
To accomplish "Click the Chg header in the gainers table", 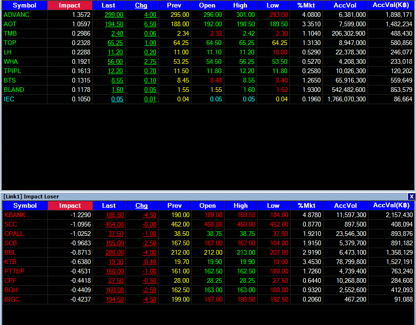I will tap(141, 5).
